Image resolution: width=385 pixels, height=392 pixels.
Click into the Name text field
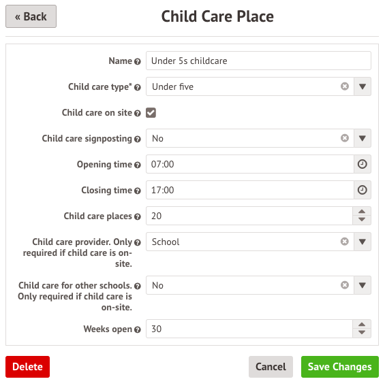(x=258, y=61)
